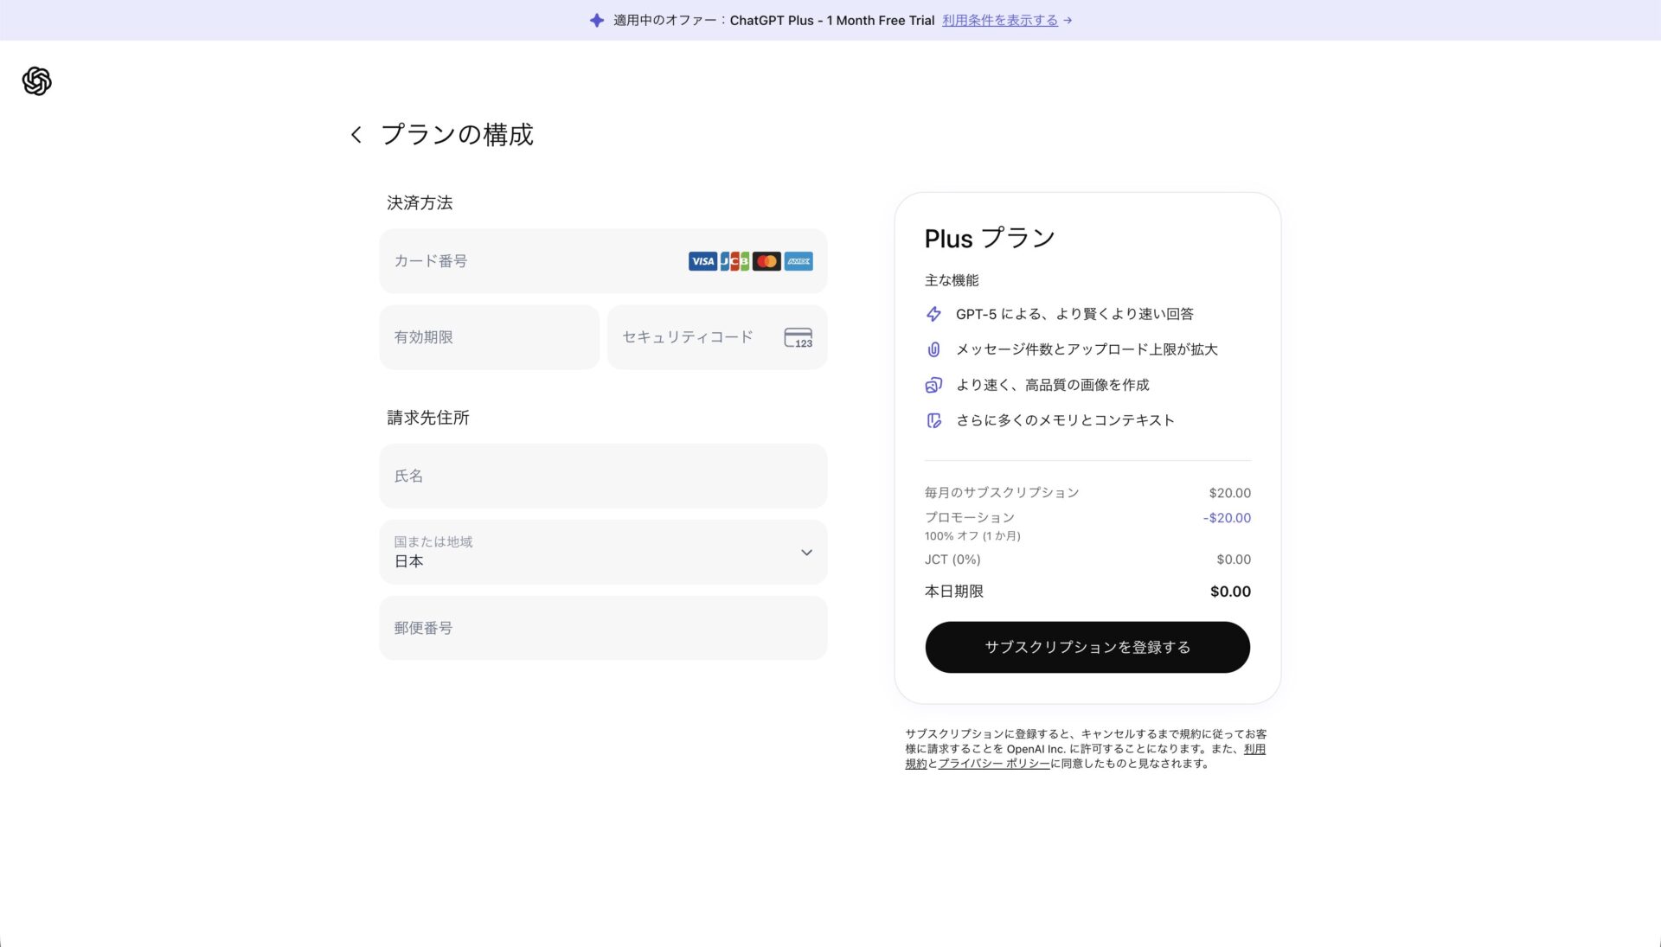Click the American Express card icon
Screen dimensions: 1661x947
click(798, 261)
